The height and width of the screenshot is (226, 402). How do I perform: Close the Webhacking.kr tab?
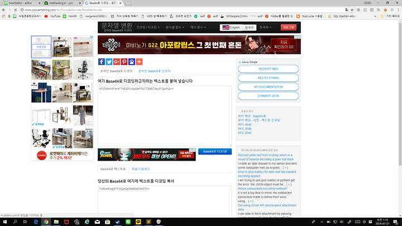coord(80,3)
